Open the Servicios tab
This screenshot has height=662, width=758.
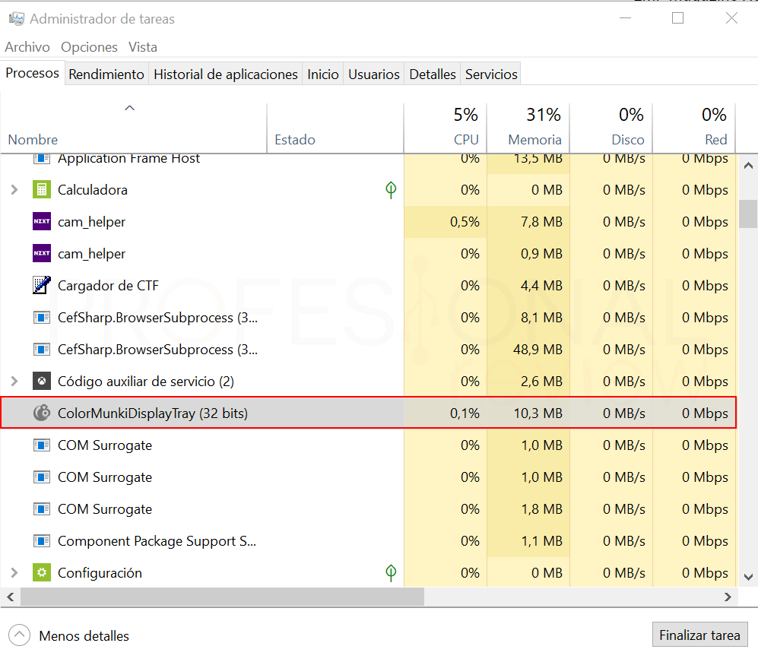coord(491,74)
